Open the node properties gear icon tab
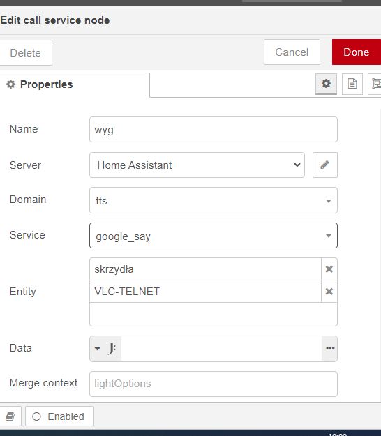 pyautogui.click(x=326, y=84)
